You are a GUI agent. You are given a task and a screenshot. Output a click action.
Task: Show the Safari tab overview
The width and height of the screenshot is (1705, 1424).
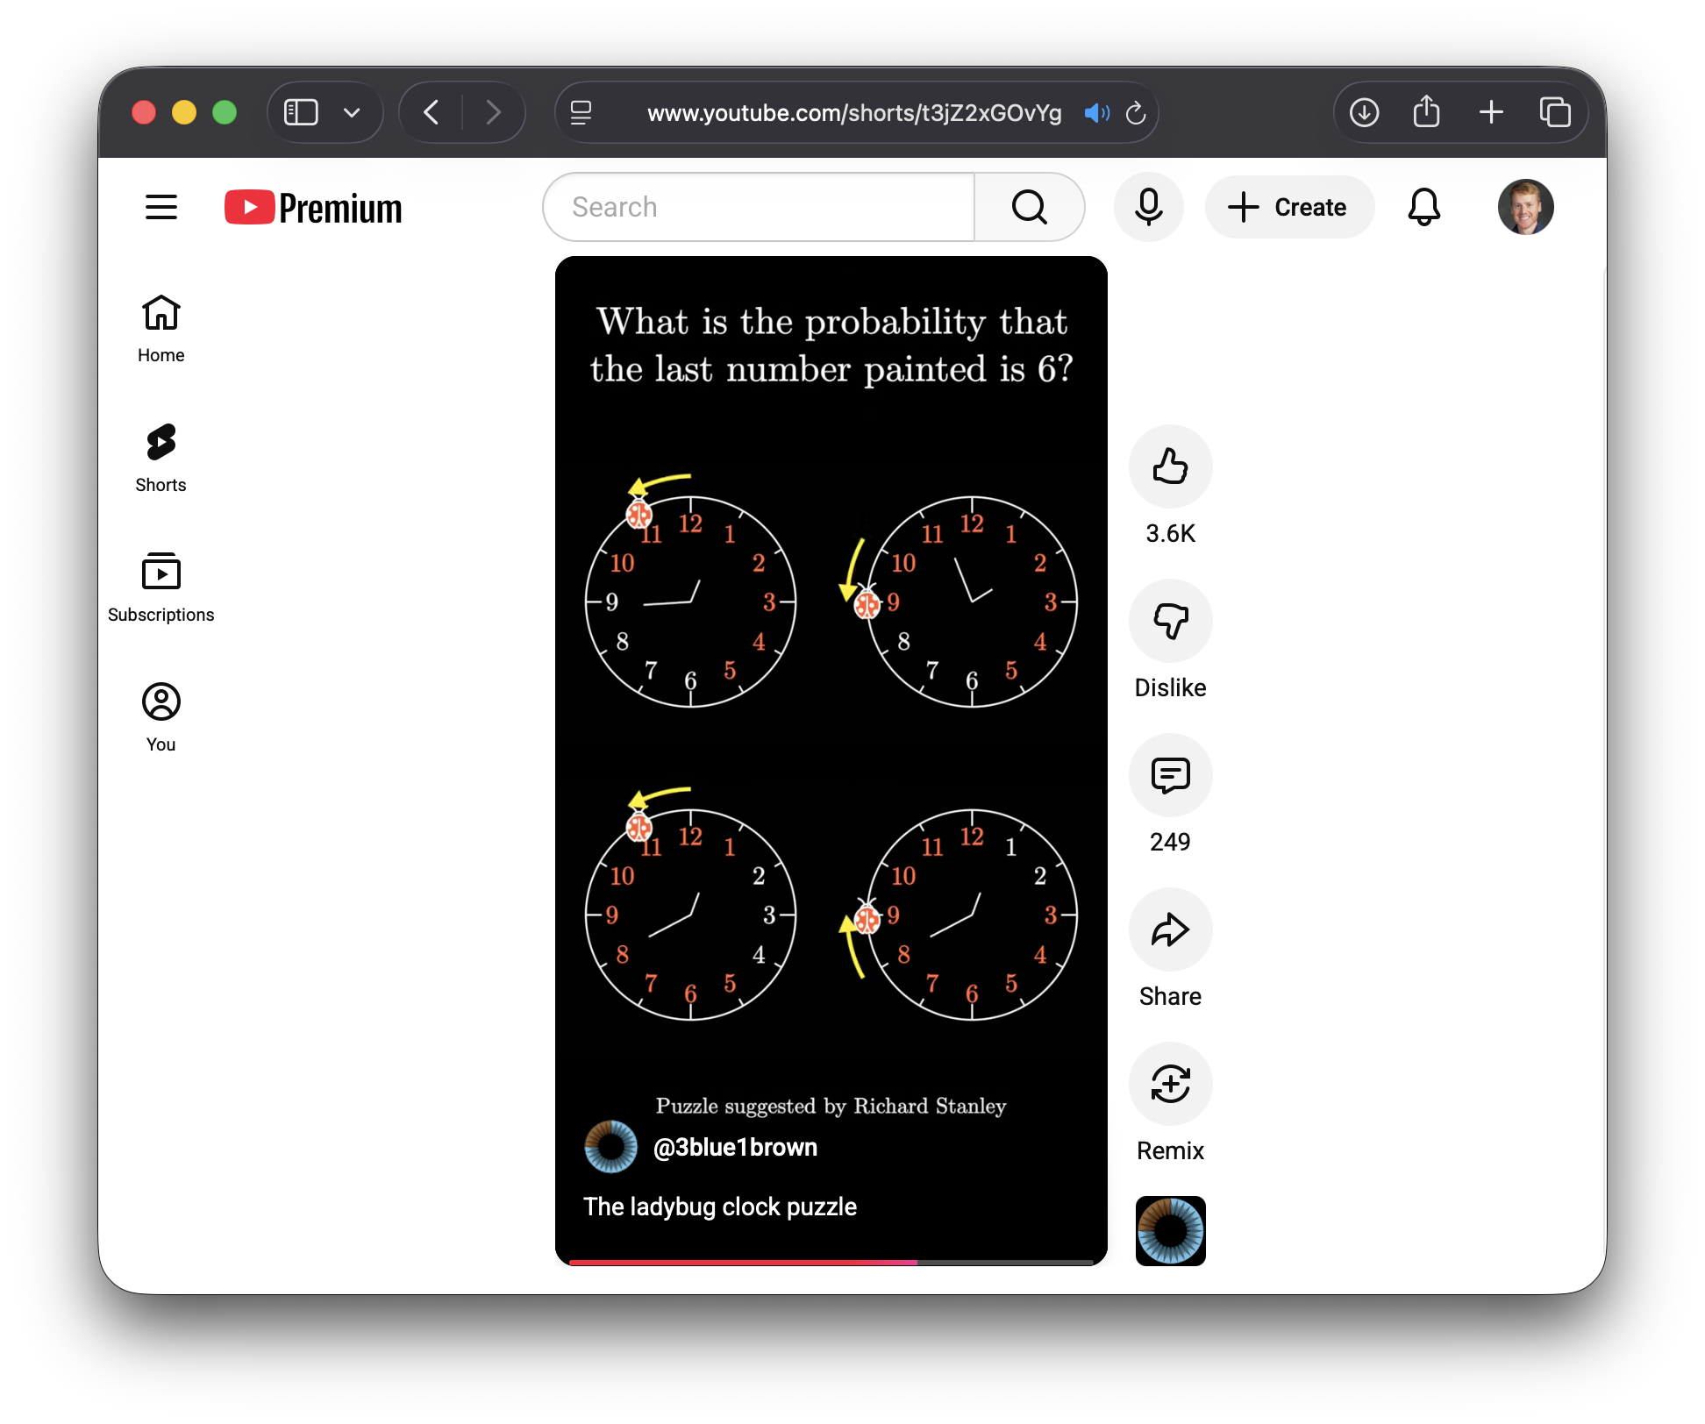1557,112
